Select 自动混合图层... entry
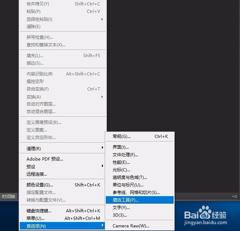240x231 pixels. (63, 112)
